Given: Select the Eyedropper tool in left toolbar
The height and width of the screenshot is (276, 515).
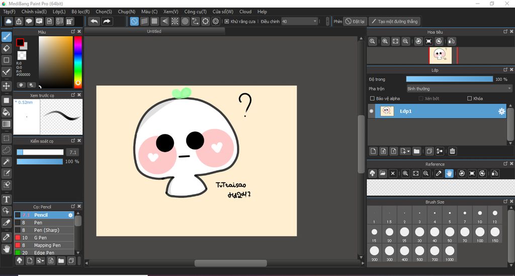Looking at the screenshot, I should (x=6, y=237).
